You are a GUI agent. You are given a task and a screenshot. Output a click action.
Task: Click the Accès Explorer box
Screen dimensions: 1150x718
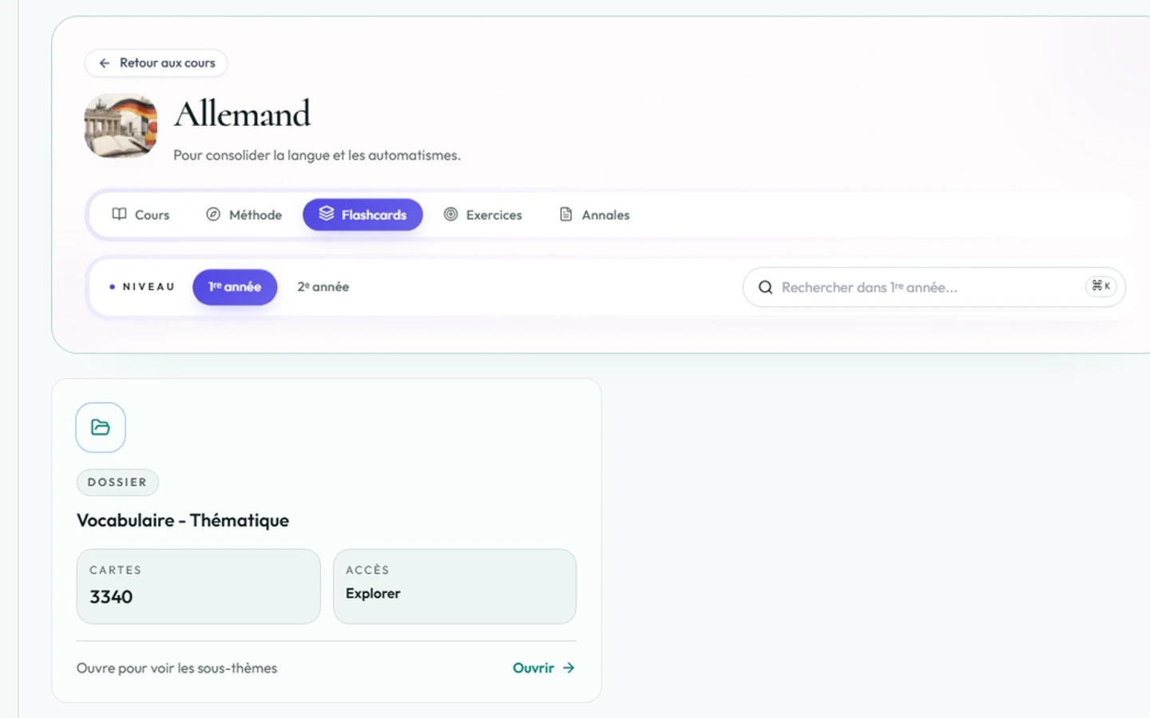click(x=454, y=586)
